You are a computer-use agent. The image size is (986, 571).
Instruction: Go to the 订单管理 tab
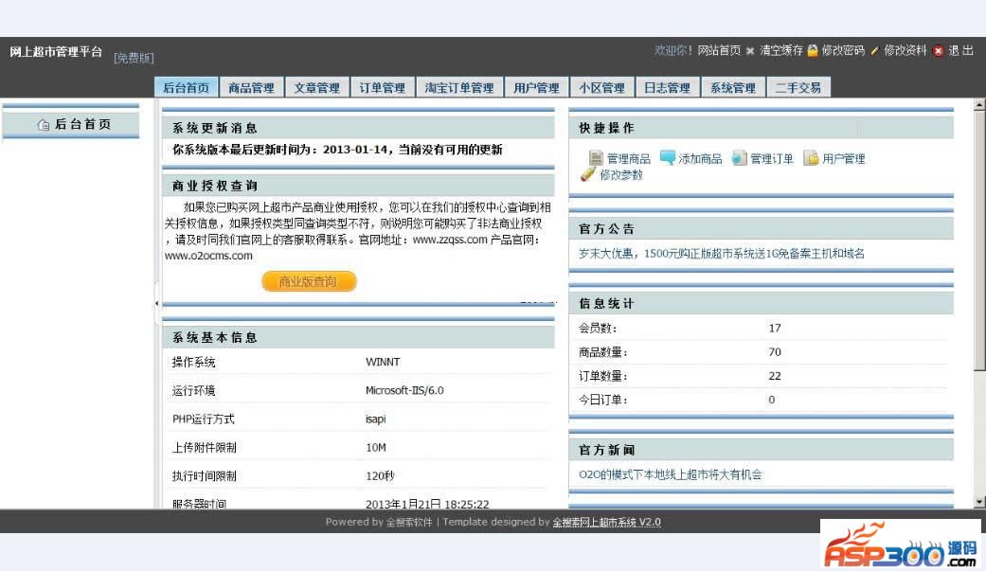[x=383, y=87]
